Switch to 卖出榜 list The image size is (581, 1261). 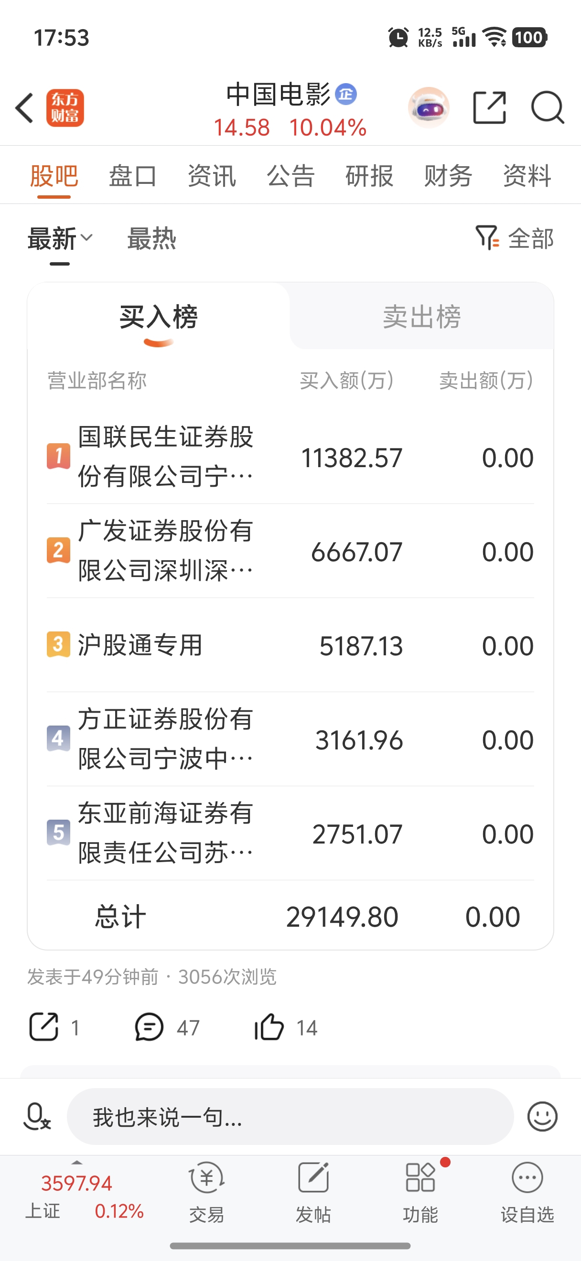pos(421,316)
